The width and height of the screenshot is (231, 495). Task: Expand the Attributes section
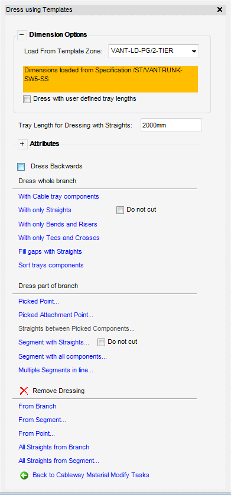click(22, 144)
